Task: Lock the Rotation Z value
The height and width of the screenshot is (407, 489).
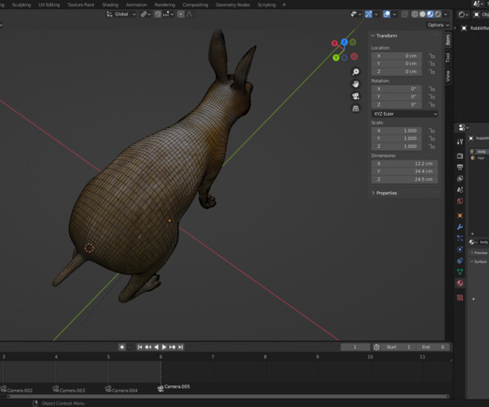Action: tap(432, 104)
